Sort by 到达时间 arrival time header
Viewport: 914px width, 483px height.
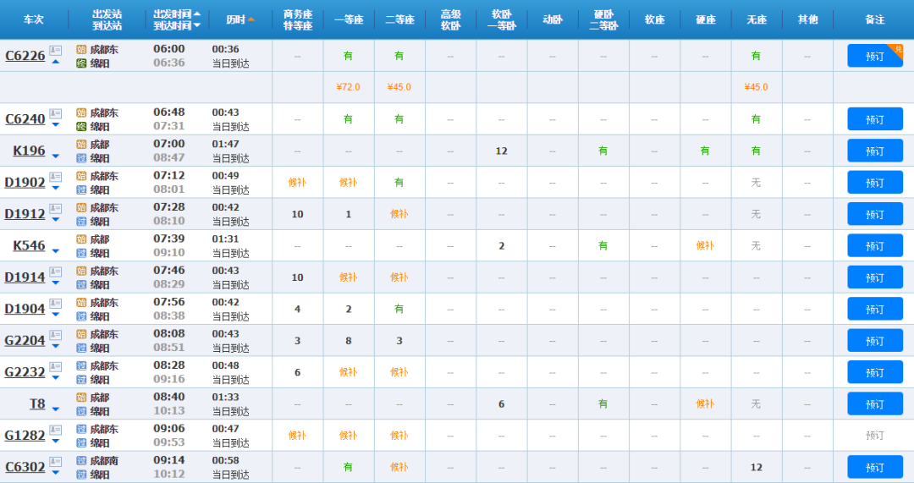point(177,25)
